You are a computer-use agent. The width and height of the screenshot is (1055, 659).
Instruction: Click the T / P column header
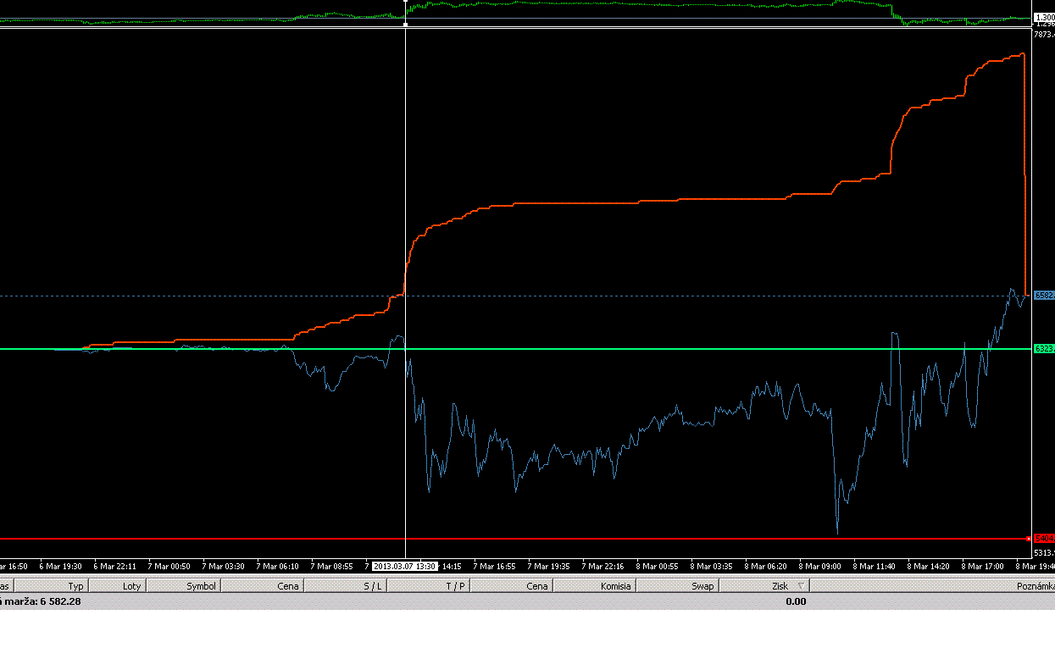click(427, 585)
